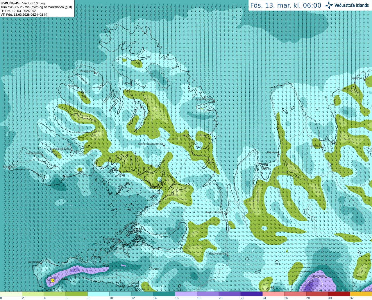Click the orange legend swatch above 32
Viewport: 372px width, 300px height.
coord(361,294)
